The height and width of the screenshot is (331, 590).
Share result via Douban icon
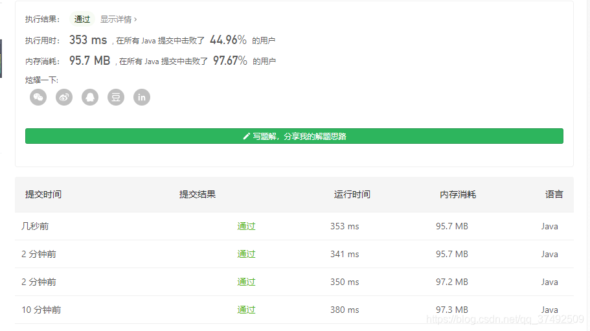(116, 97)
